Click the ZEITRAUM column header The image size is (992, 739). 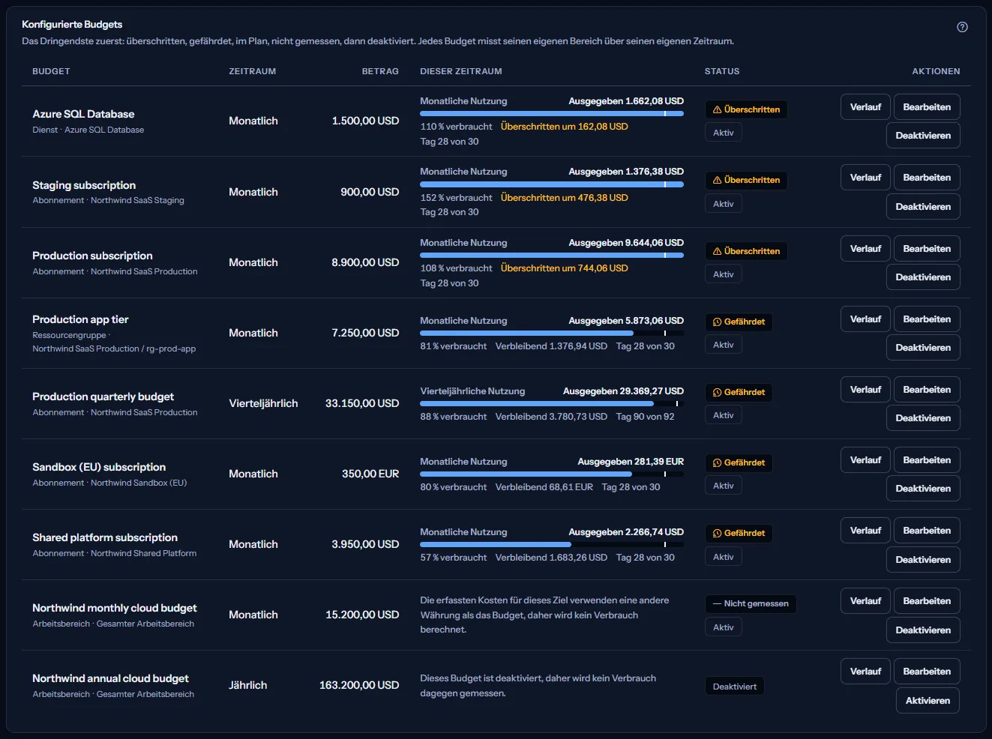click(253, 71)
